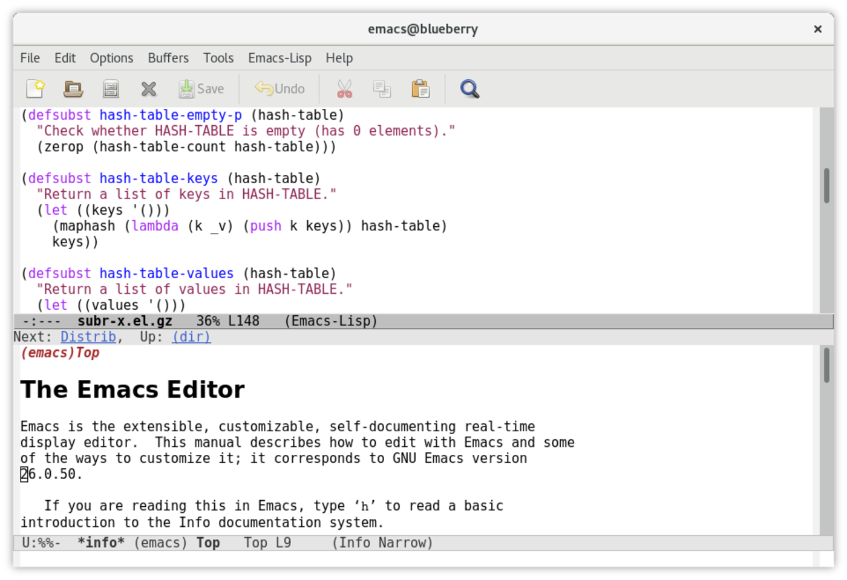Follow the Distrib link in the Info buffer

88,336
